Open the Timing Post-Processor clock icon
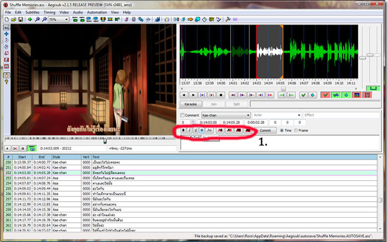The width and height of the screenshot is (388, 242). [x=204, y=19]
